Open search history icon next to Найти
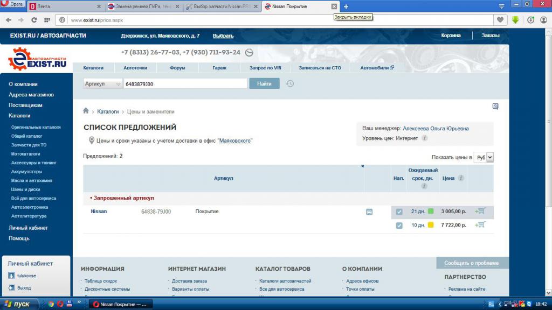Viewport: 552px width, 310px height. click(x=289, y=83)
